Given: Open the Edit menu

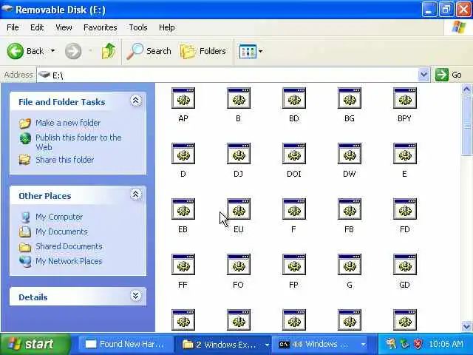Looking at the screenshot, I should [37, 27].
